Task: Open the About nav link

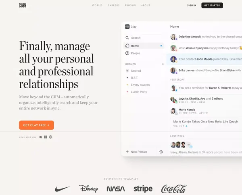Action: tap(146, 5)
